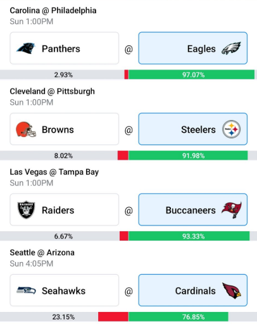Select the Eagles pick button
Viewport: 257px width, 324px height.
point(193,48)
